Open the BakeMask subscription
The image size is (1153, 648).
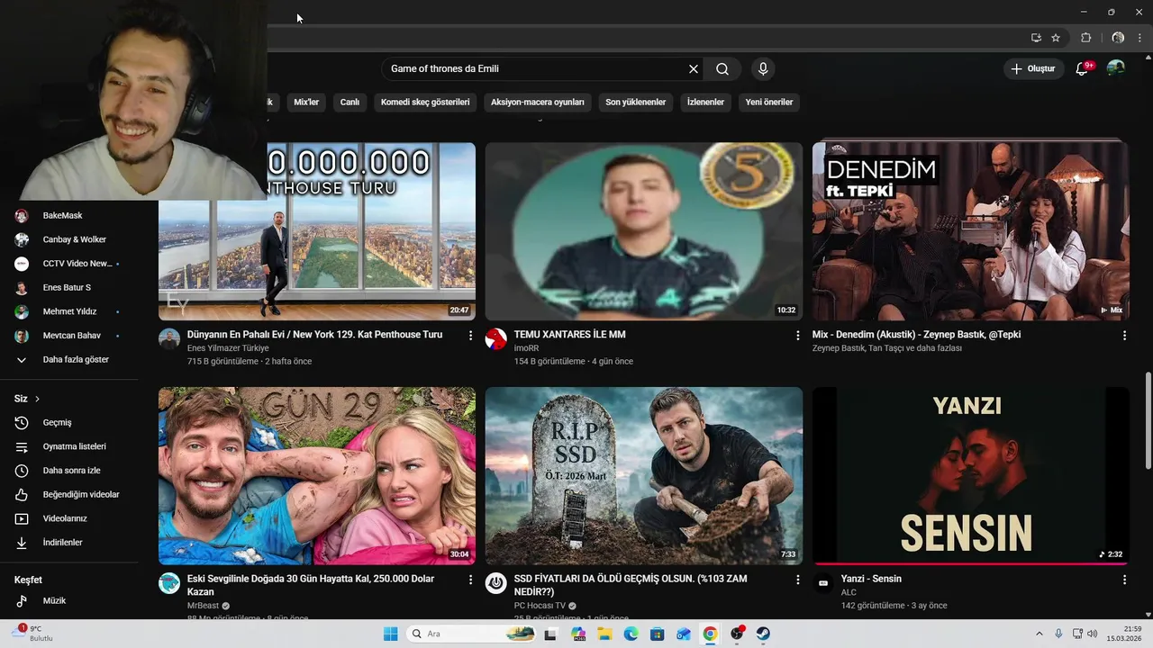[68, 215]
